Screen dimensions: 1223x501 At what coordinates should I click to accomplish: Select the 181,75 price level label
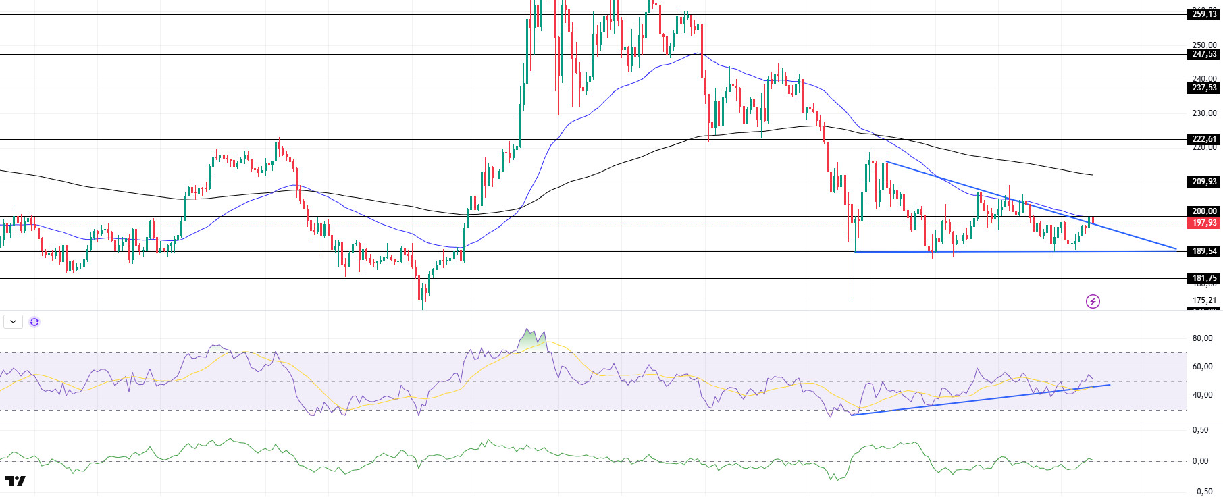1204,278
